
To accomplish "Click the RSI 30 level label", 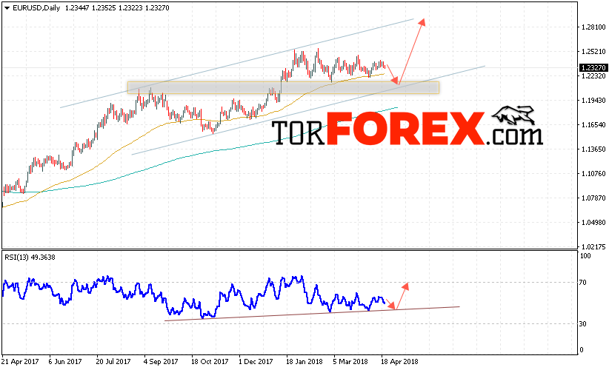I will click(582, 323).
